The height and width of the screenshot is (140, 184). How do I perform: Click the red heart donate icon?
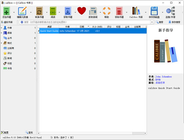tap(82, 11)
